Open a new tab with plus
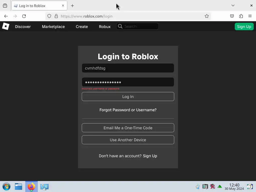256x192 pixels. pos(72,6)
